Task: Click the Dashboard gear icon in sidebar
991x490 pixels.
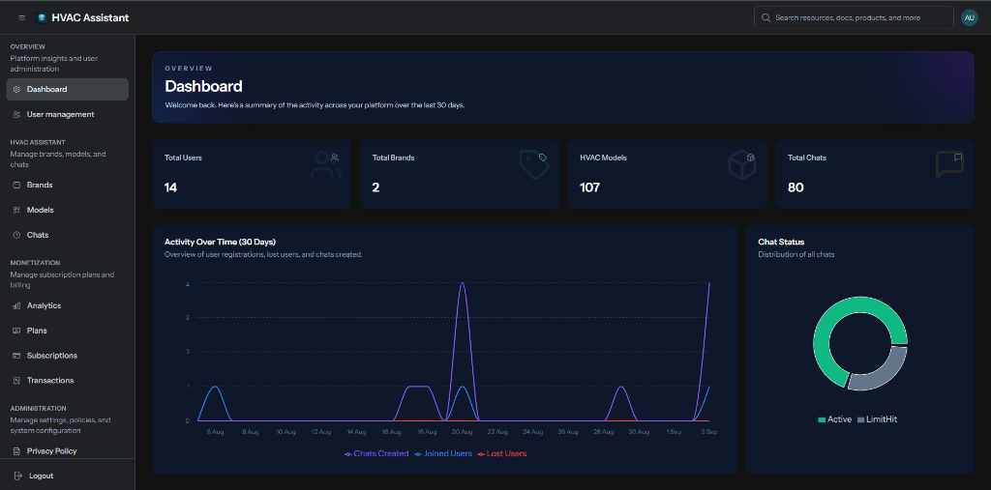Action: click(x=16, y=90)
